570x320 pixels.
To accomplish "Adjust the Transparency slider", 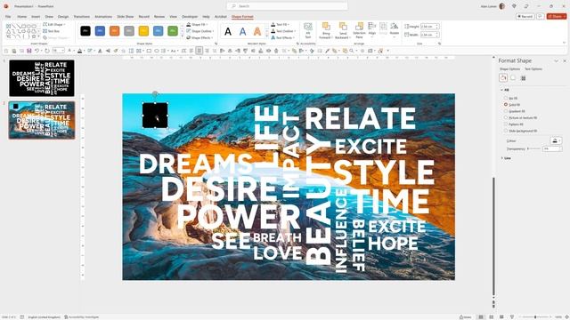I will [533, 148].
